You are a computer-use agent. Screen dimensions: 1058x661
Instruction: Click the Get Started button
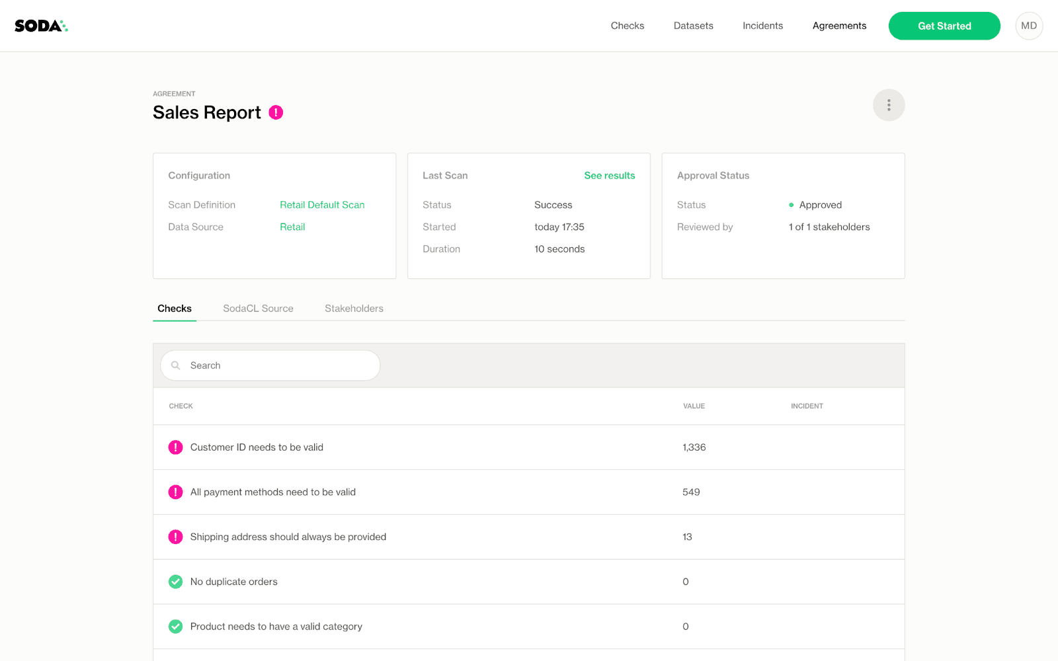[x=944, y=26]
